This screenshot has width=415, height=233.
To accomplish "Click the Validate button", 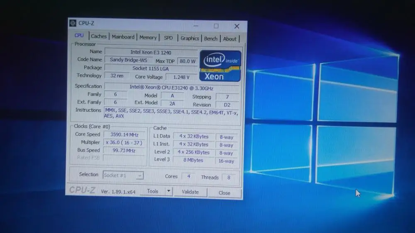I will 190,192.
